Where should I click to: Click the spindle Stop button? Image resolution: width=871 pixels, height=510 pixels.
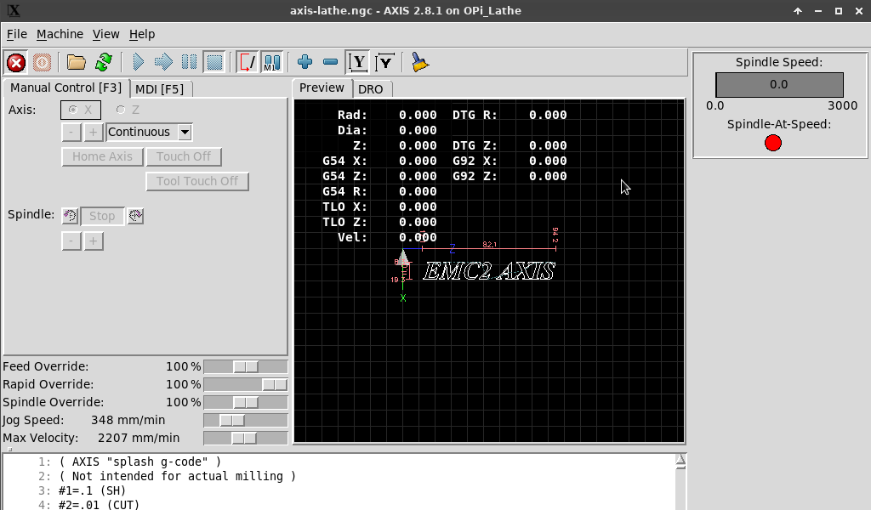(102, 216)
